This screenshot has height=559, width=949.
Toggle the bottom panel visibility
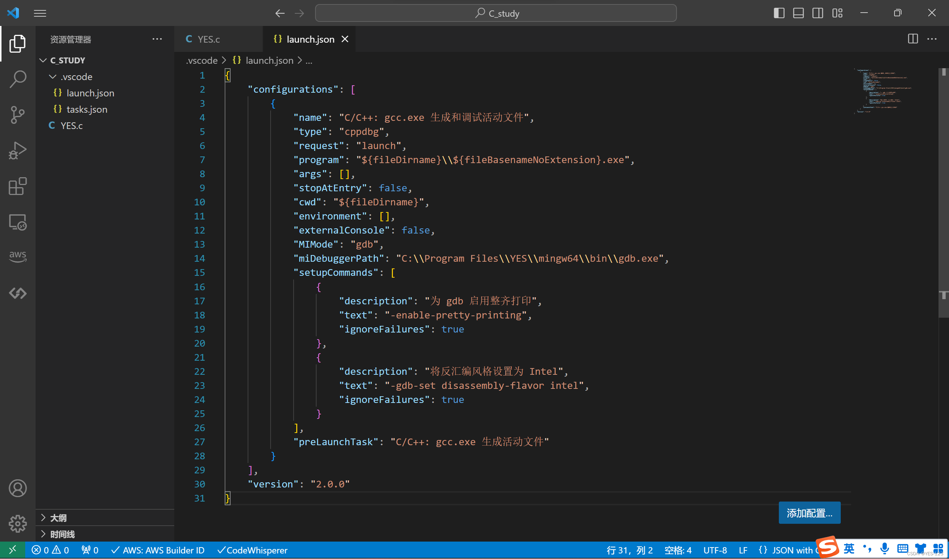798,13
